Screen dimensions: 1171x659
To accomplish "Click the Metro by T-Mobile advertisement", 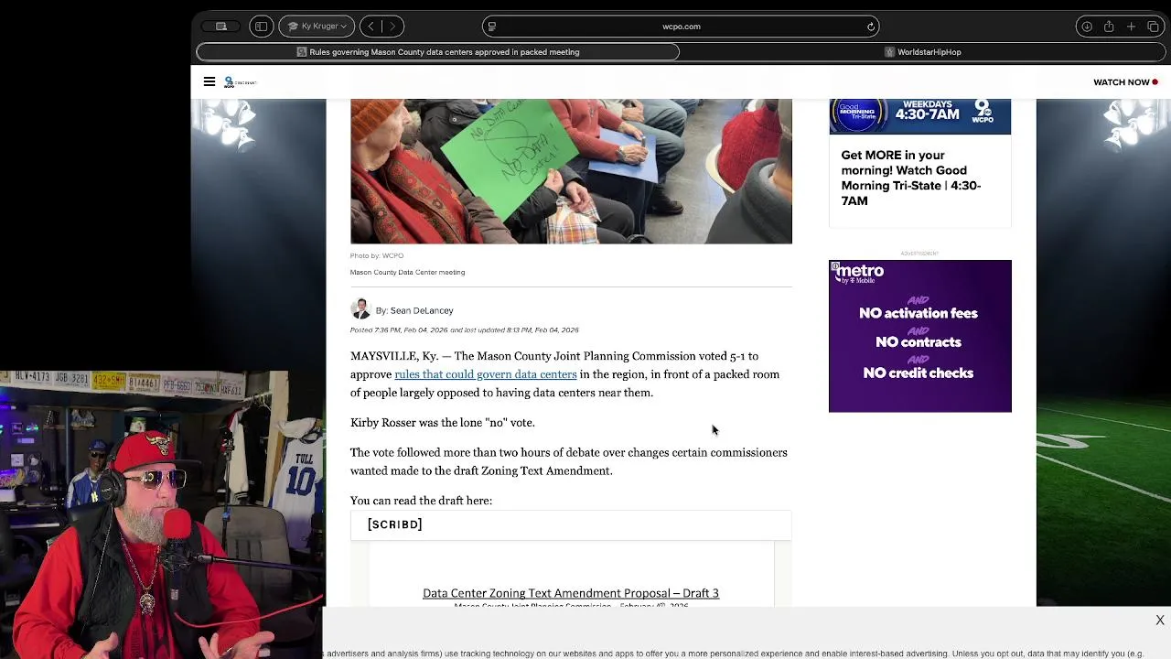I will (920, 336).
